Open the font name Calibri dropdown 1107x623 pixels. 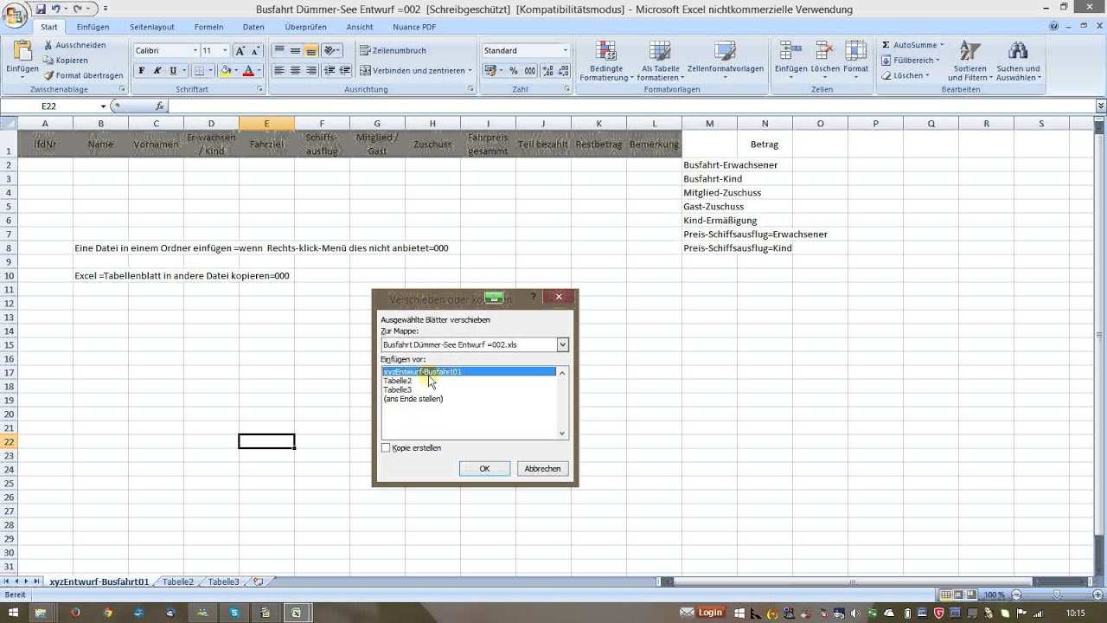click(194, 51)
